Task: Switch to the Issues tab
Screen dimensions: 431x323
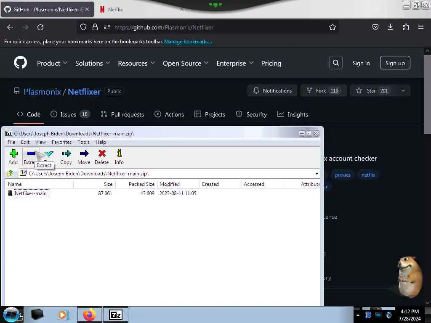Action: (70, 114)
